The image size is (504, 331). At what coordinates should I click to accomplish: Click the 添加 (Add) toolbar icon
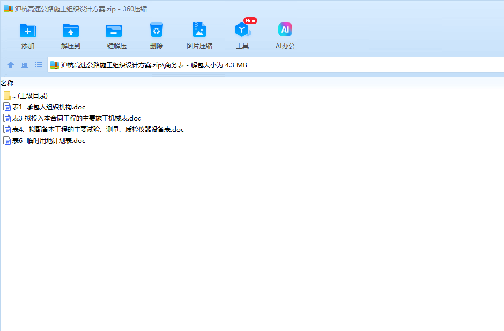tap(28, 31)
